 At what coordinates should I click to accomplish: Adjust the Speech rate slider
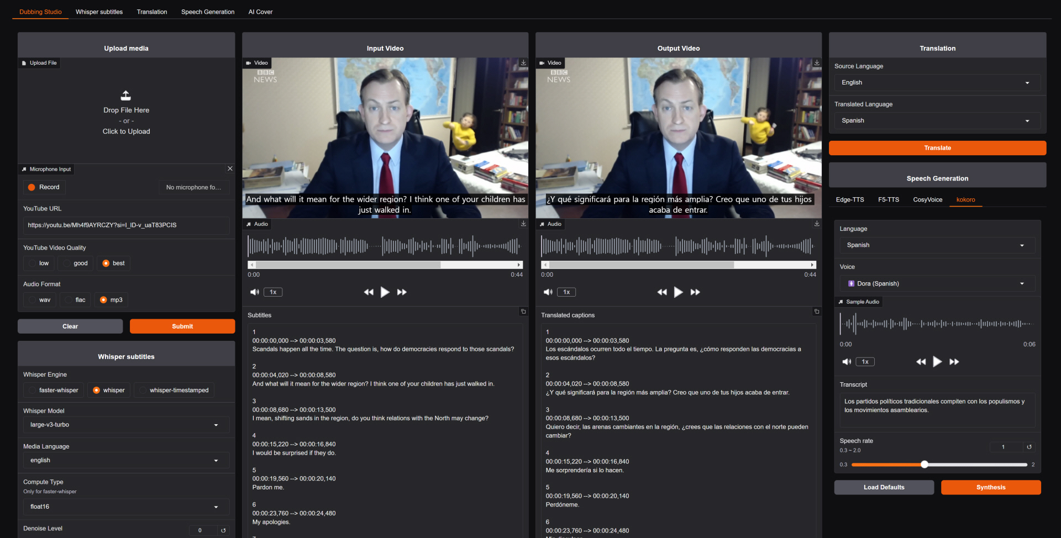tap(924, 465)
